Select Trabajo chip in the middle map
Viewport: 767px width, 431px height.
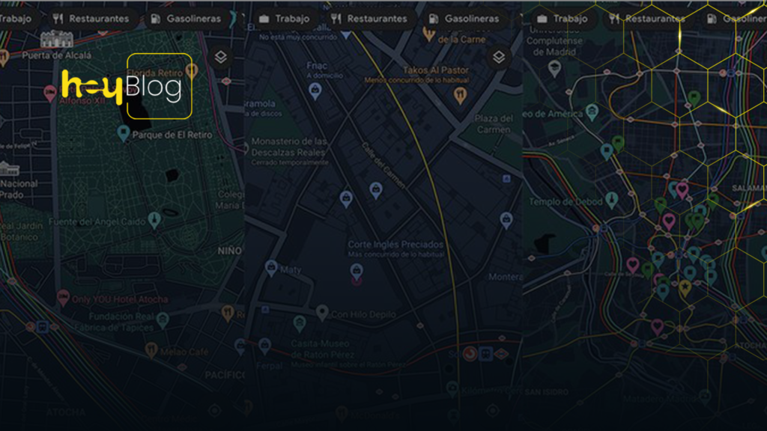click(x=285, y=19)
